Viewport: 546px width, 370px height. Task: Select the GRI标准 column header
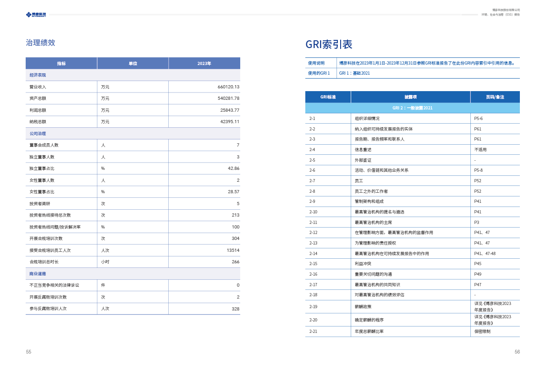328,97
